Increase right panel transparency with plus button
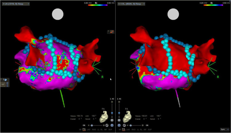The width and height of the screenshot is (231, 133). [x=143, y=125]
